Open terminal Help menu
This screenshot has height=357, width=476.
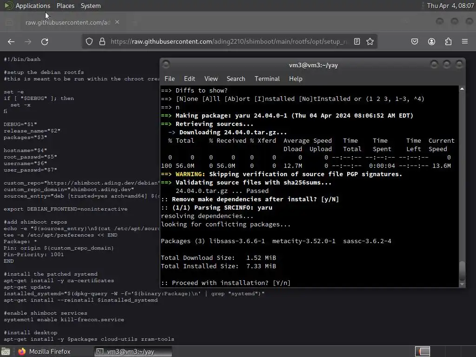pos(296,79)
